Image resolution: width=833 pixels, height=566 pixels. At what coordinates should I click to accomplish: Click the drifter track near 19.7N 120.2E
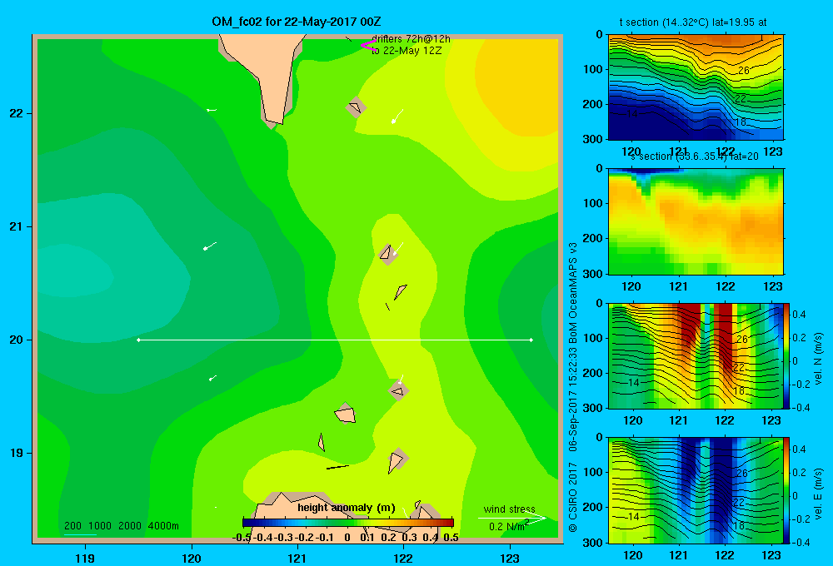[212, 378]
